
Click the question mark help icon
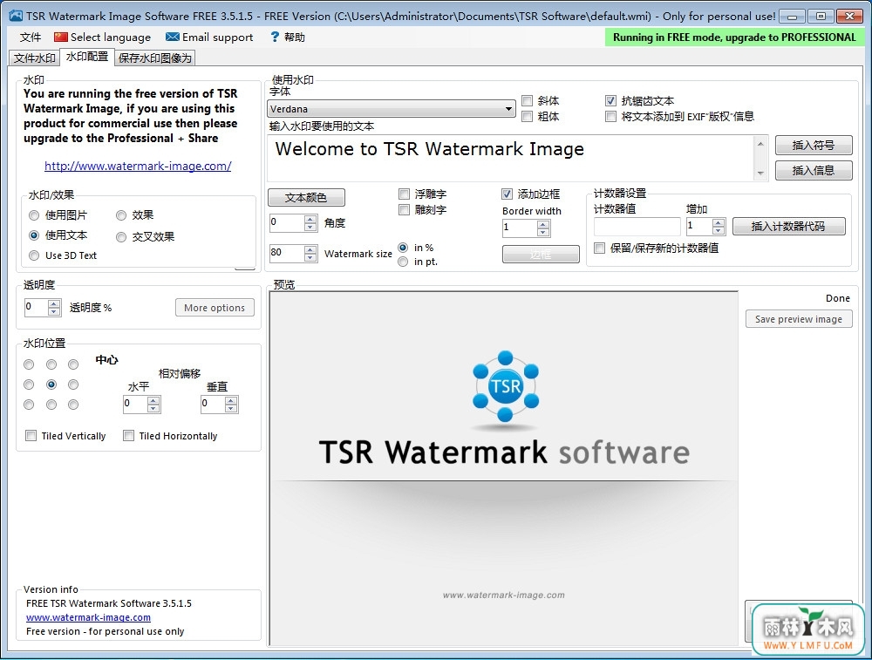point(275,37)
